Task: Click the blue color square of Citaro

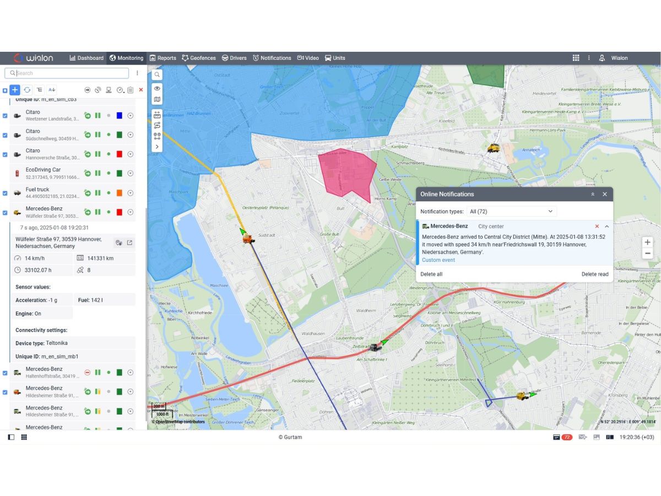Action: pos(119,116)
